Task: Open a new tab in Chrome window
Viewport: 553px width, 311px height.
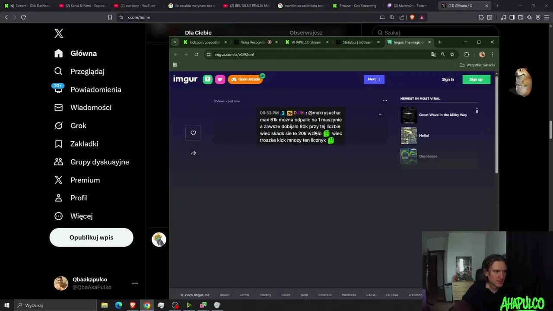Action: point(440,42)
